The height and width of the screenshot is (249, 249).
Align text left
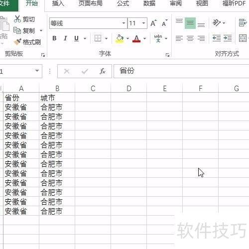click(179, 38)
